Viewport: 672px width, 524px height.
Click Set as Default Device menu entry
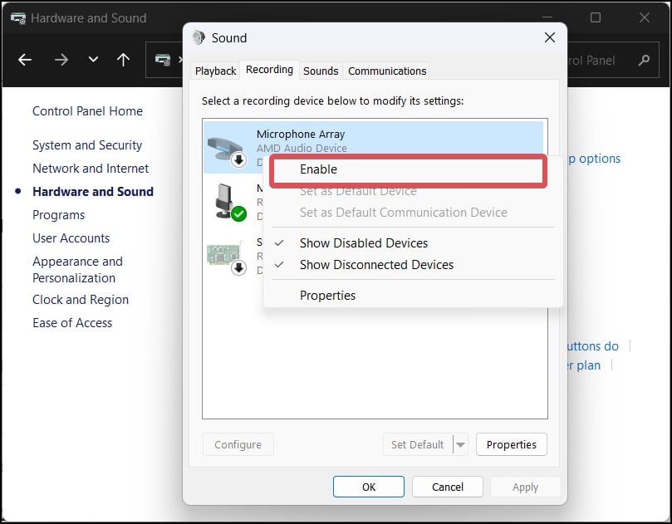coord(358,191)
